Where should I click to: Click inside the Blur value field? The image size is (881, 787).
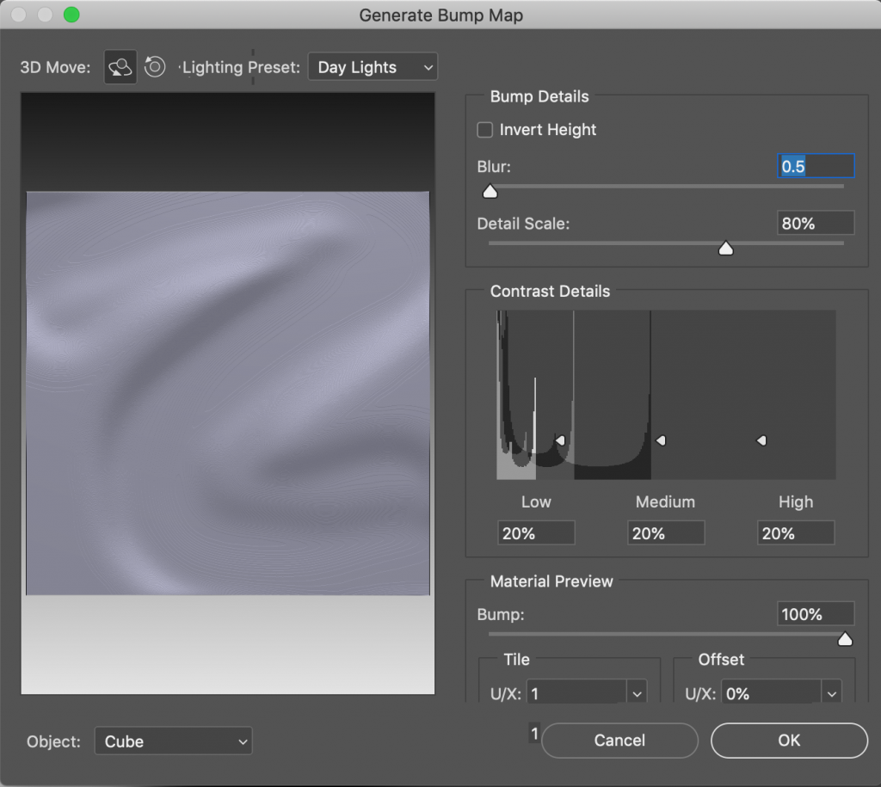pyautogui.click(x=815, y=166)
